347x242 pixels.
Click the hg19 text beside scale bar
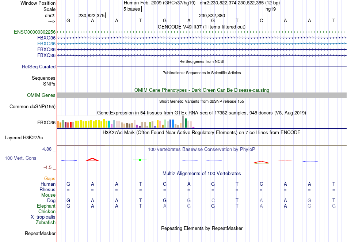click(x=270, y=9)
